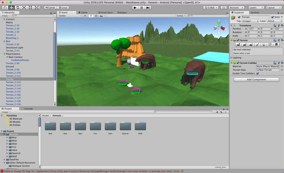The width and height of the screenshot is (284, 173).
Task: Open Project Create menu
Action: (6, 112)
